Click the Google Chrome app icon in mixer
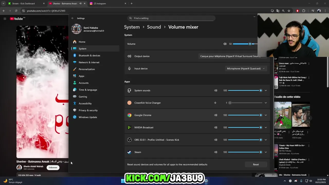The image size is (329, 185). [x=129, y=115]
